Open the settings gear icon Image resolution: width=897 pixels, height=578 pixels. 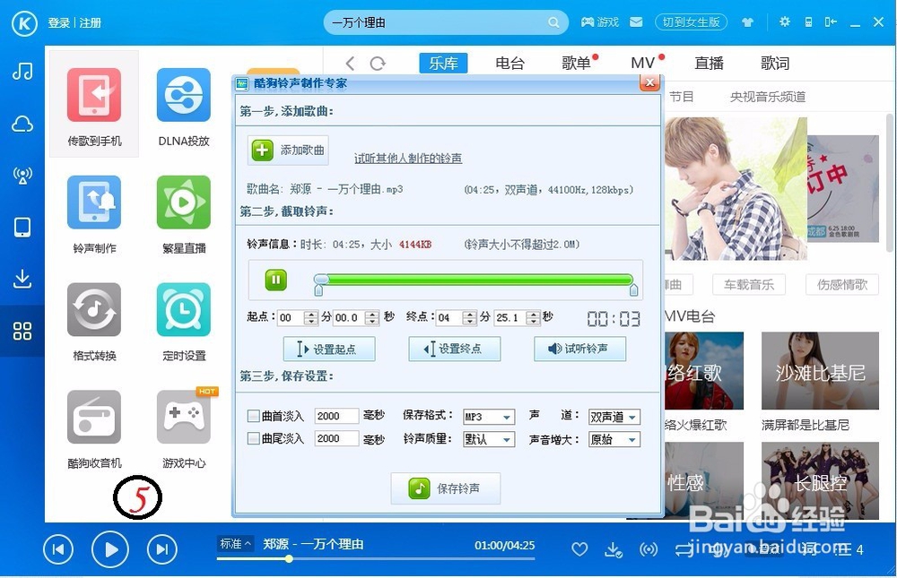pos(784,22)
